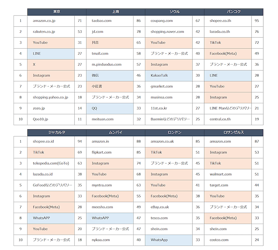Image resolution: width=278 pixels, height=250 pixels.
Task: Click the ロンドン header cell
Action: [174, 132]
